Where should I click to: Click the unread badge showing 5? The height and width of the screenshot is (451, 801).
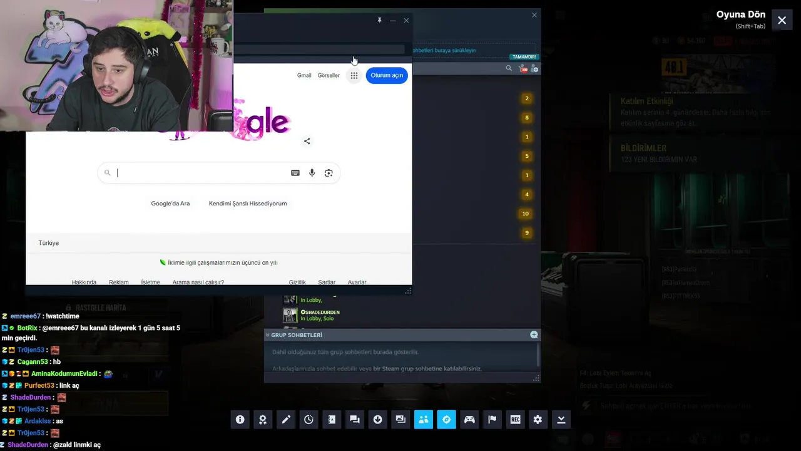pos(527,156)
